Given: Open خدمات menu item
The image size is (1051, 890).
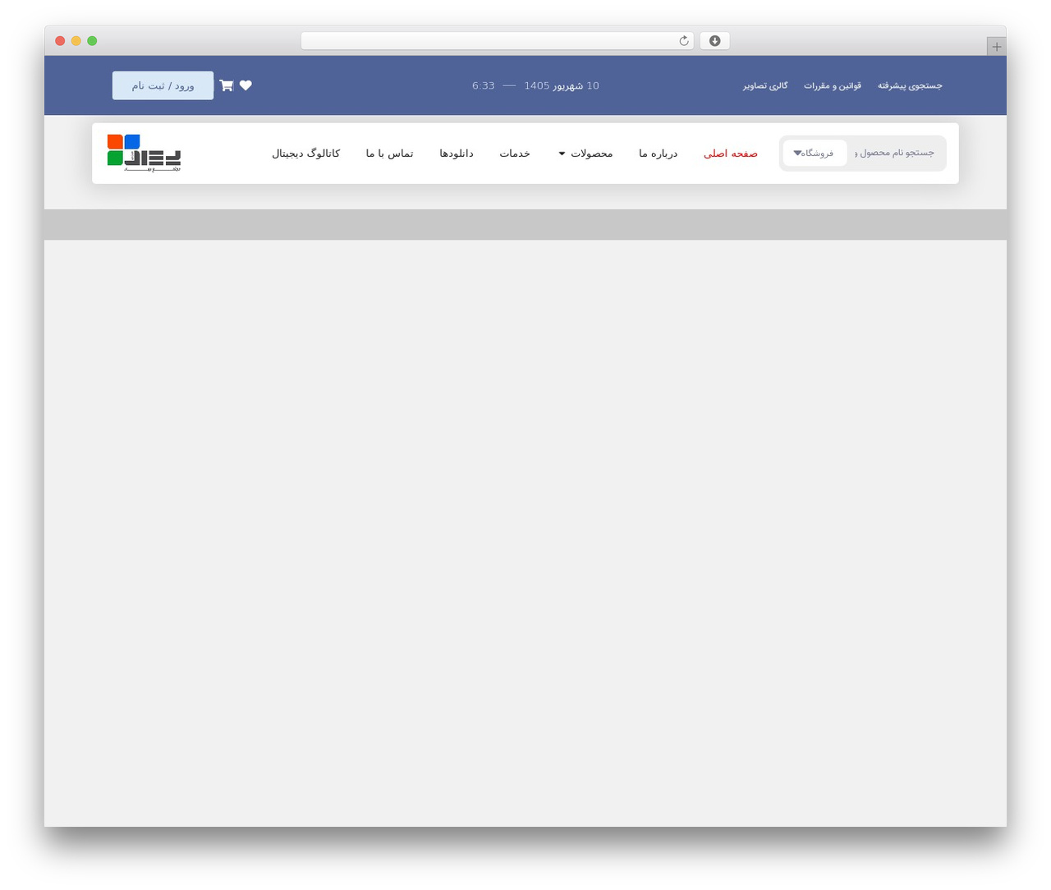Looking at the screenshot, I should pos(515,154).
